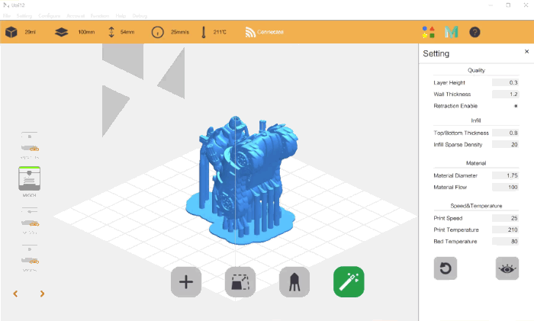Open the Configure menu
The image size is (534, 321).
tap(50, 16)
